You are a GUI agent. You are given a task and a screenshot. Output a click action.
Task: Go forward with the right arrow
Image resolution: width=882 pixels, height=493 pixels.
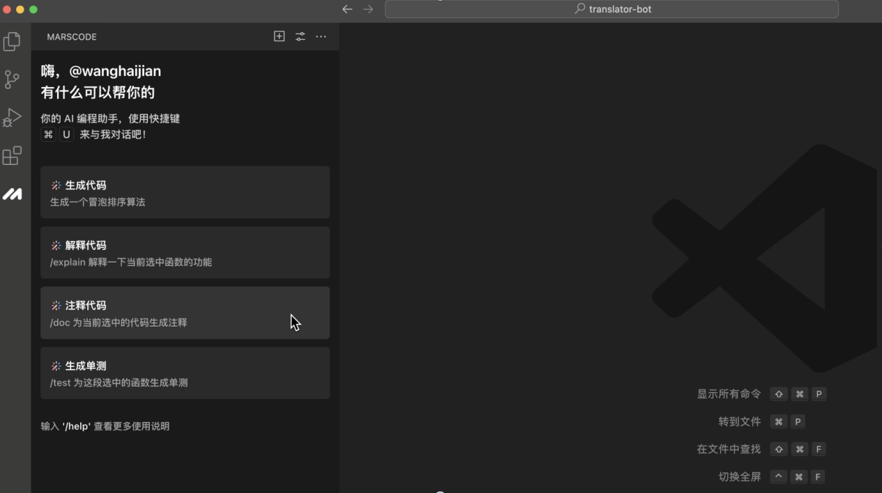point(368,9)
